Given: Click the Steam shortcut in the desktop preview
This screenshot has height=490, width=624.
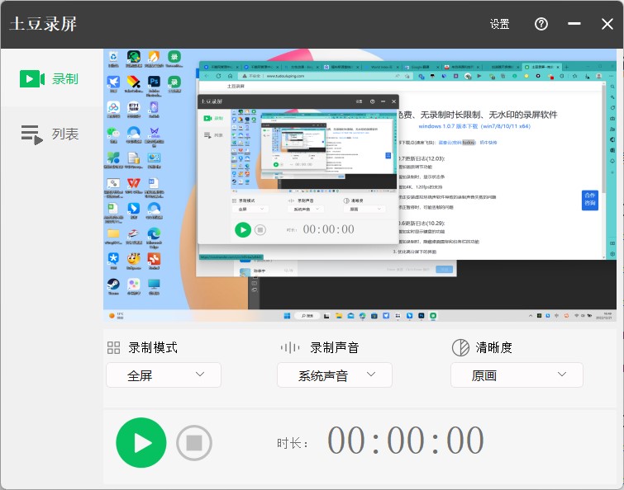Looking at the screenshot, I should (x=113, y=286).
